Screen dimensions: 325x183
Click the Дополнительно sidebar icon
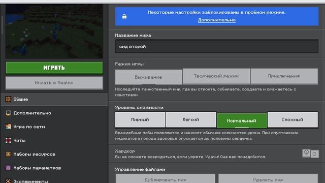8,113
